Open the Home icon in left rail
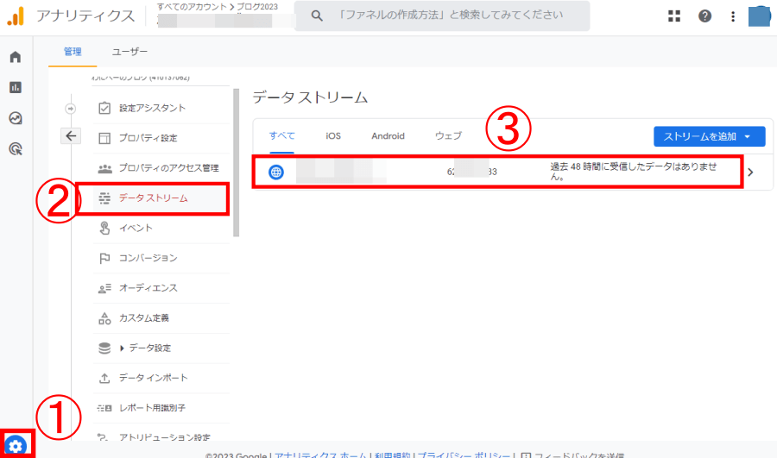Image resolution: width=777 pixels, height=458 pixels. [16, 57]
